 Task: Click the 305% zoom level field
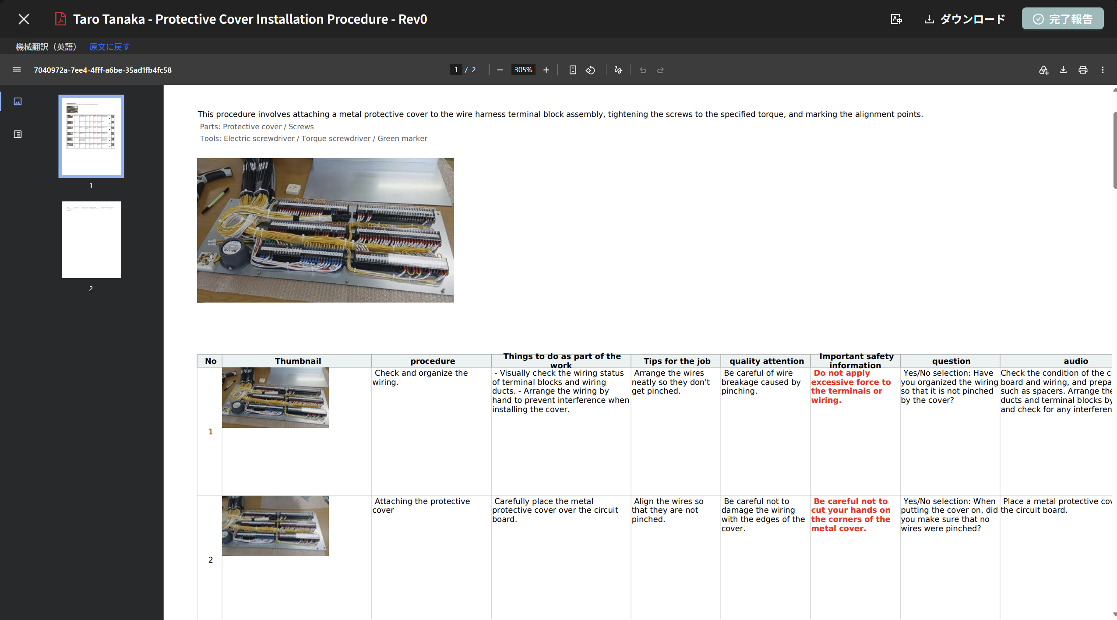[x=523, y=70]
